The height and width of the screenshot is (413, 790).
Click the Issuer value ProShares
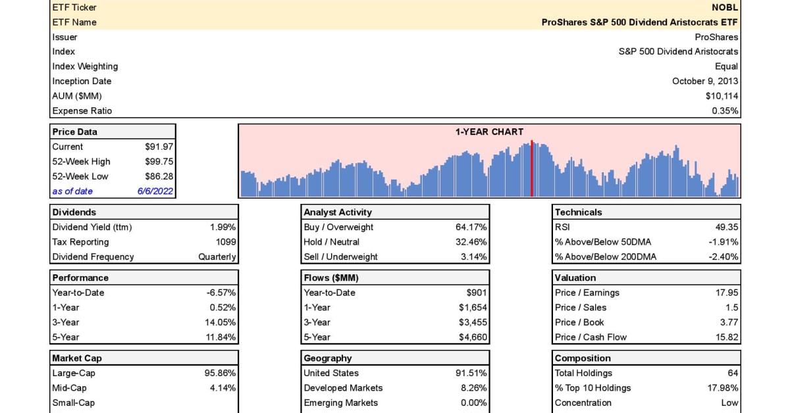click(716, 37)
